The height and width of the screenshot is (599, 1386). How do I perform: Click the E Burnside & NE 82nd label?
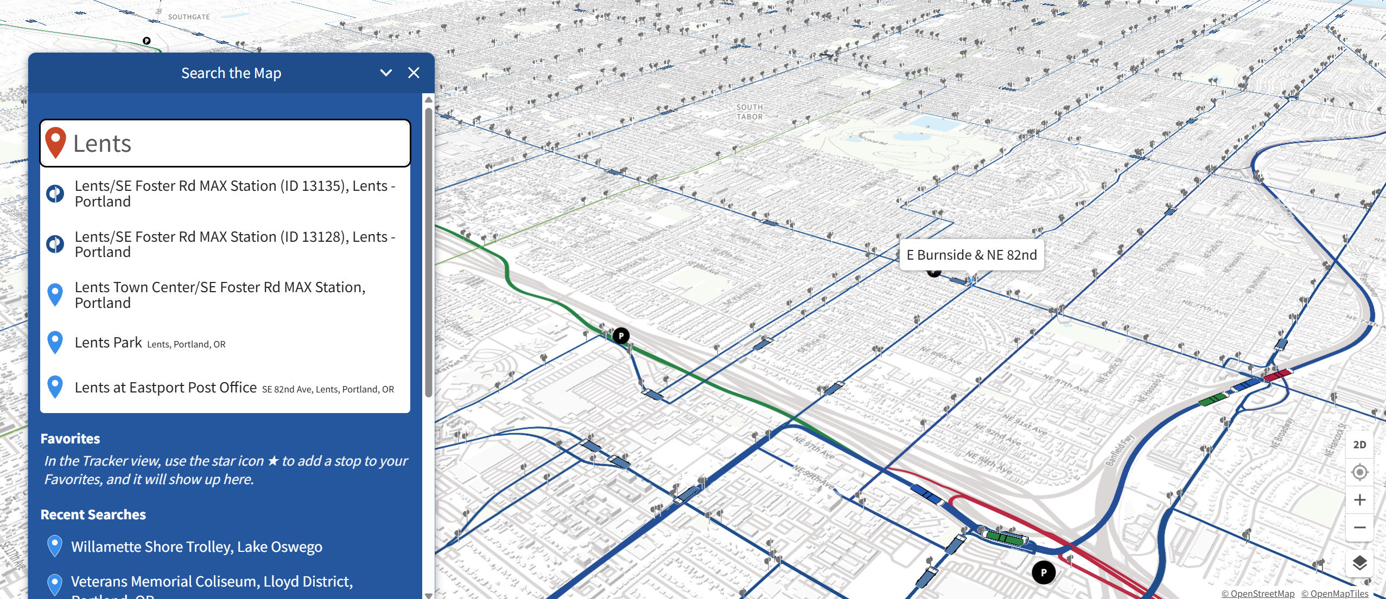(971, 255)
